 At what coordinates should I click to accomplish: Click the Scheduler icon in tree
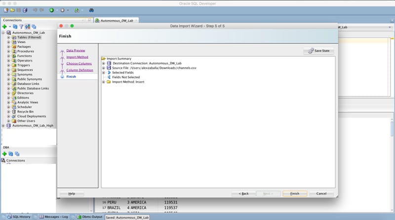[x=14, y=107]
